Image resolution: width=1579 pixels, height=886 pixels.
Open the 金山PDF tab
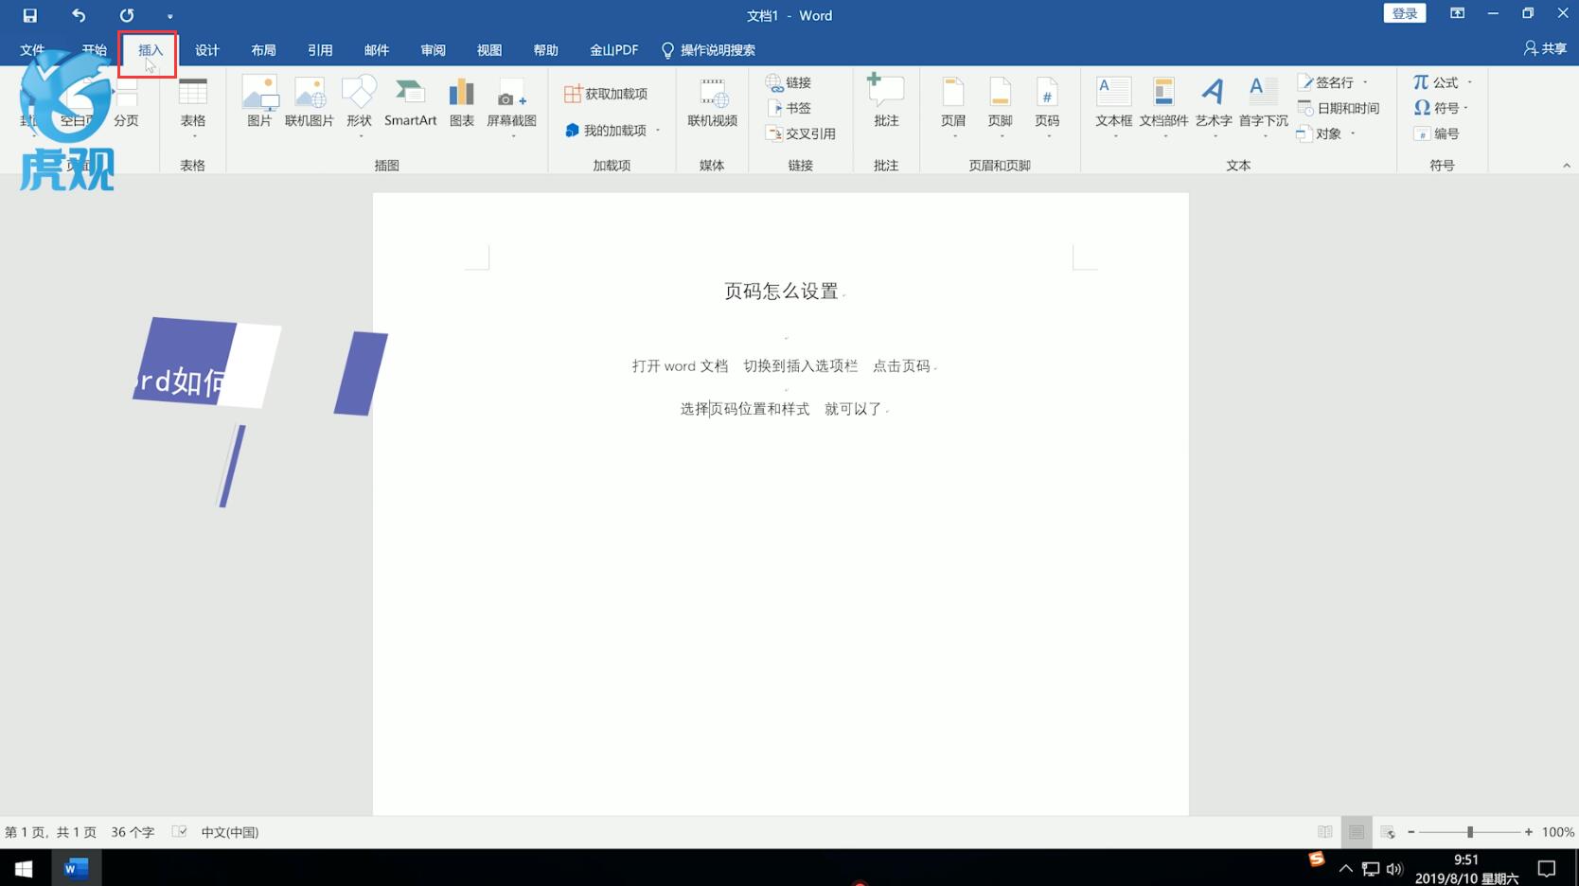[x=613, y=49]
